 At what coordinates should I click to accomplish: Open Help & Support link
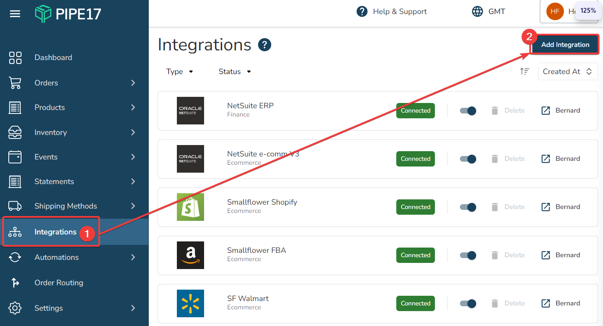tap(400, 11)
